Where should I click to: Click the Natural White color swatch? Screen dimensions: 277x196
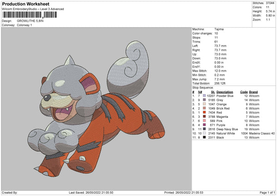click(x=205, y=133)
